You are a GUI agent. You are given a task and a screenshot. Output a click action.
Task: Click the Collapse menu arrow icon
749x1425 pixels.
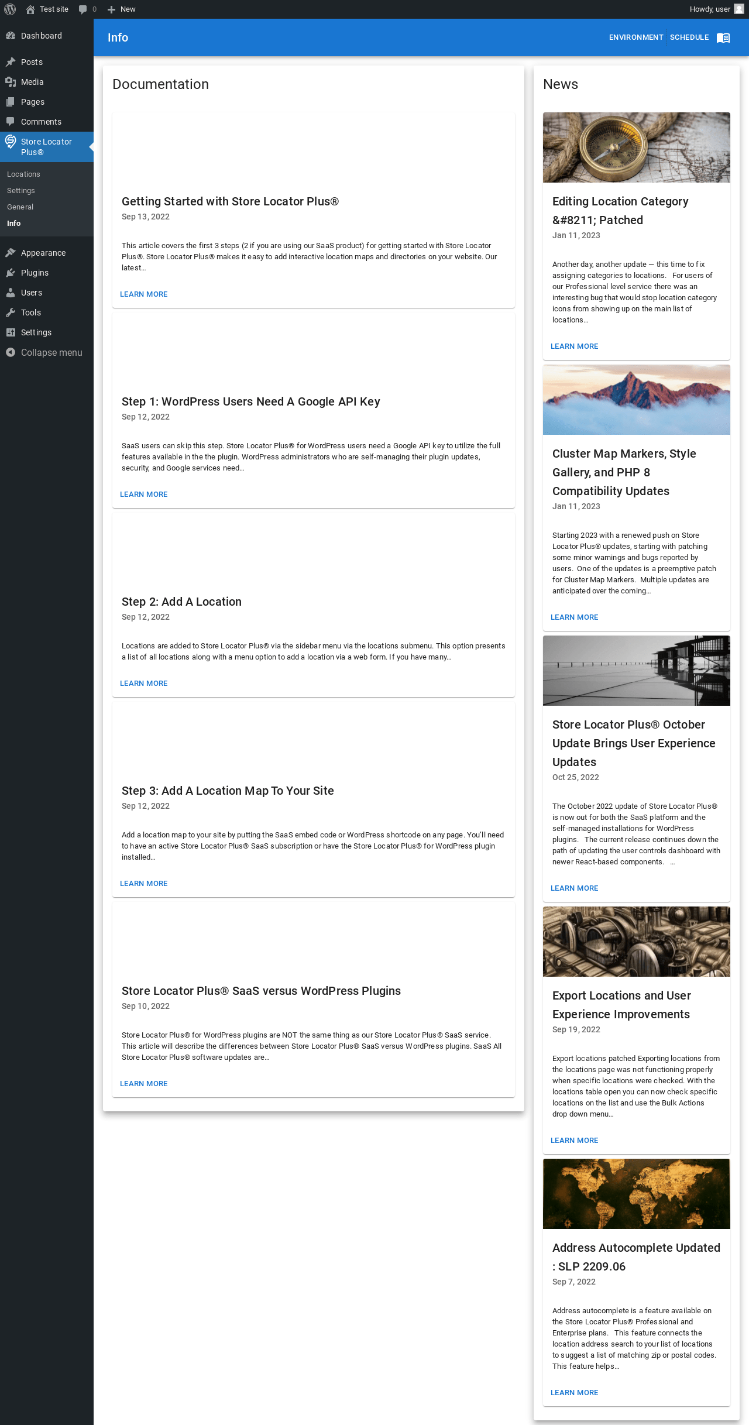(11, 352)
